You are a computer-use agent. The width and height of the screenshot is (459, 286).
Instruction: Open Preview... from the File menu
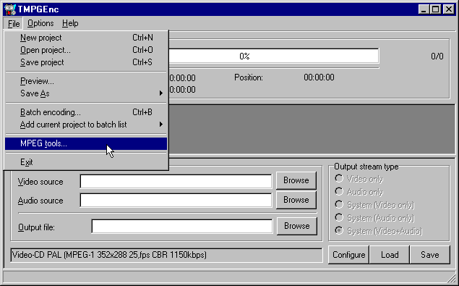pos(86,81)
